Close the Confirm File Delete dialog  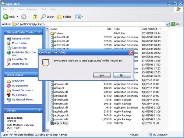(131, 52)
